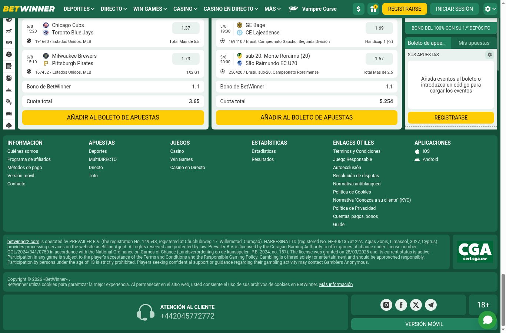
Task: Expand the WIN GAMES menu
Action: tap(150, 9)
